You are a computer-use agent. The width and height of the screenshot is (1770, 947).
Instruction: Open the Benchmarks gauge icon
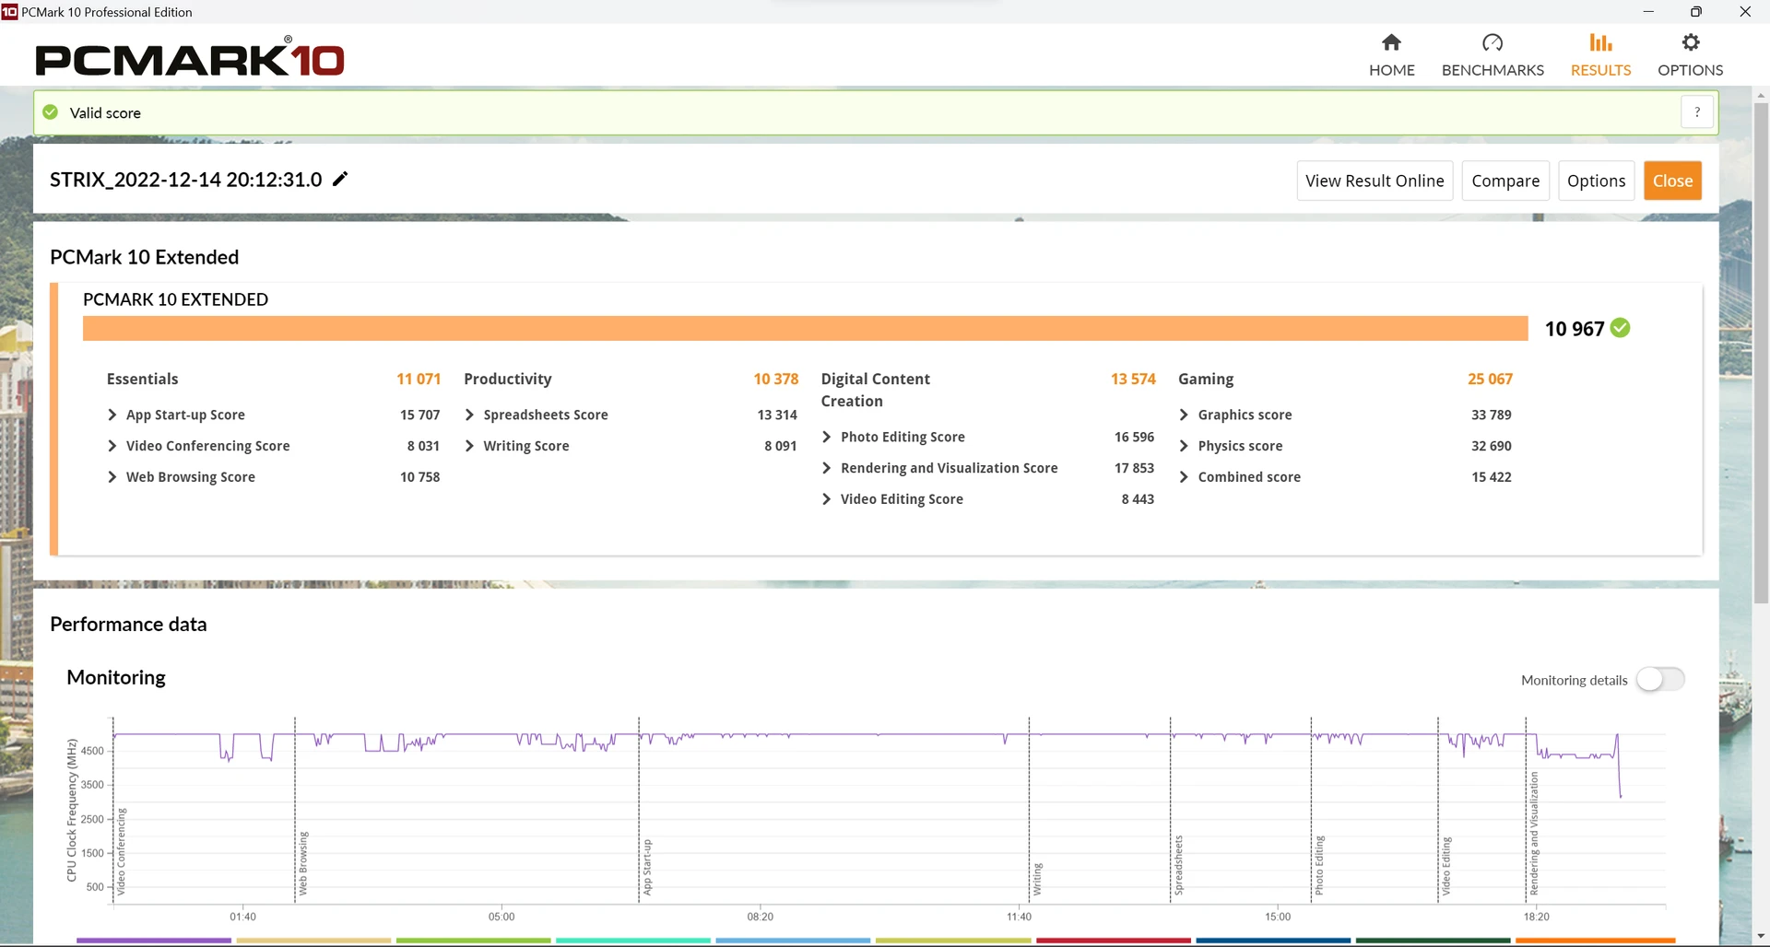1493,42
